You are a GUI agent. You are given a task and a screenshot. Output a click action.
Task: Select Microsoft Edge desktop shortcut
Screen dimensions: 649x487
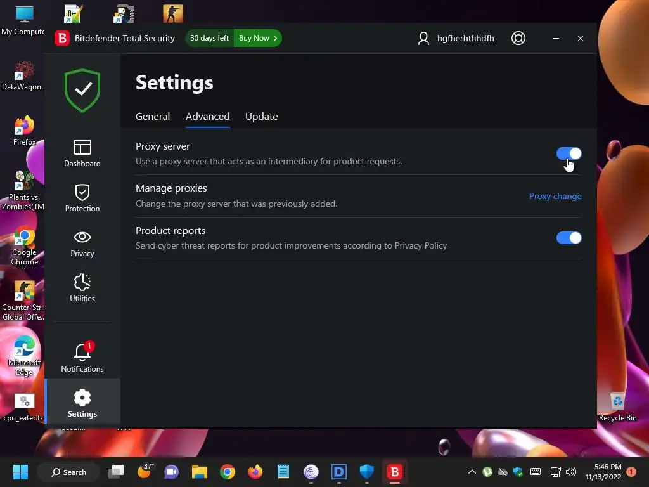pos(24,356)
